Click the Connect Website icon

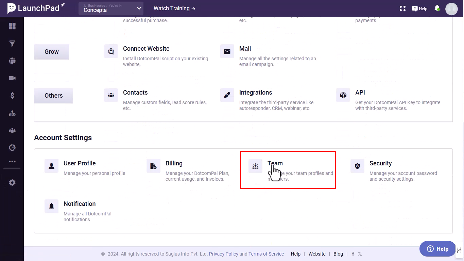[x=111, y=51]
